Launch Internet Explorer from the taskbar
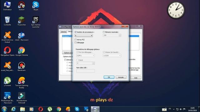The height and width of the screenshot is (112, 200). coord(13,109)
